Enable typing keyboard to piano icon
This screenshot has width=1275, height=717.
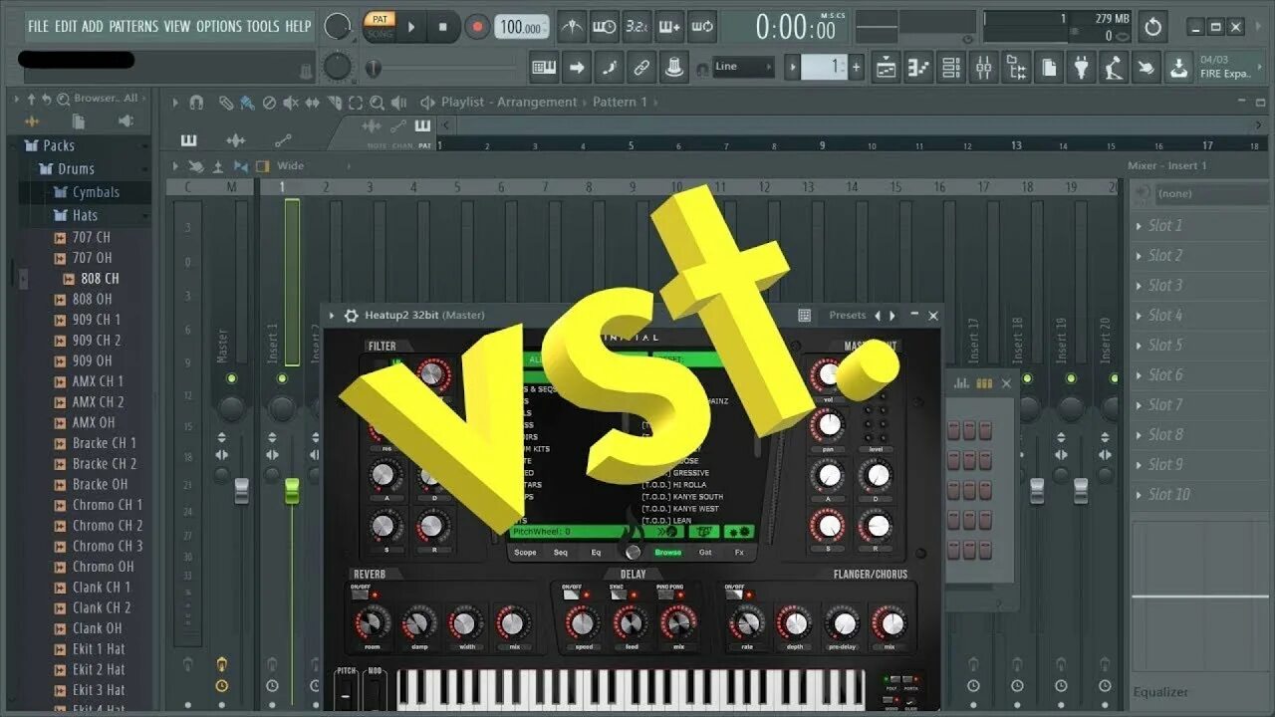544,68
